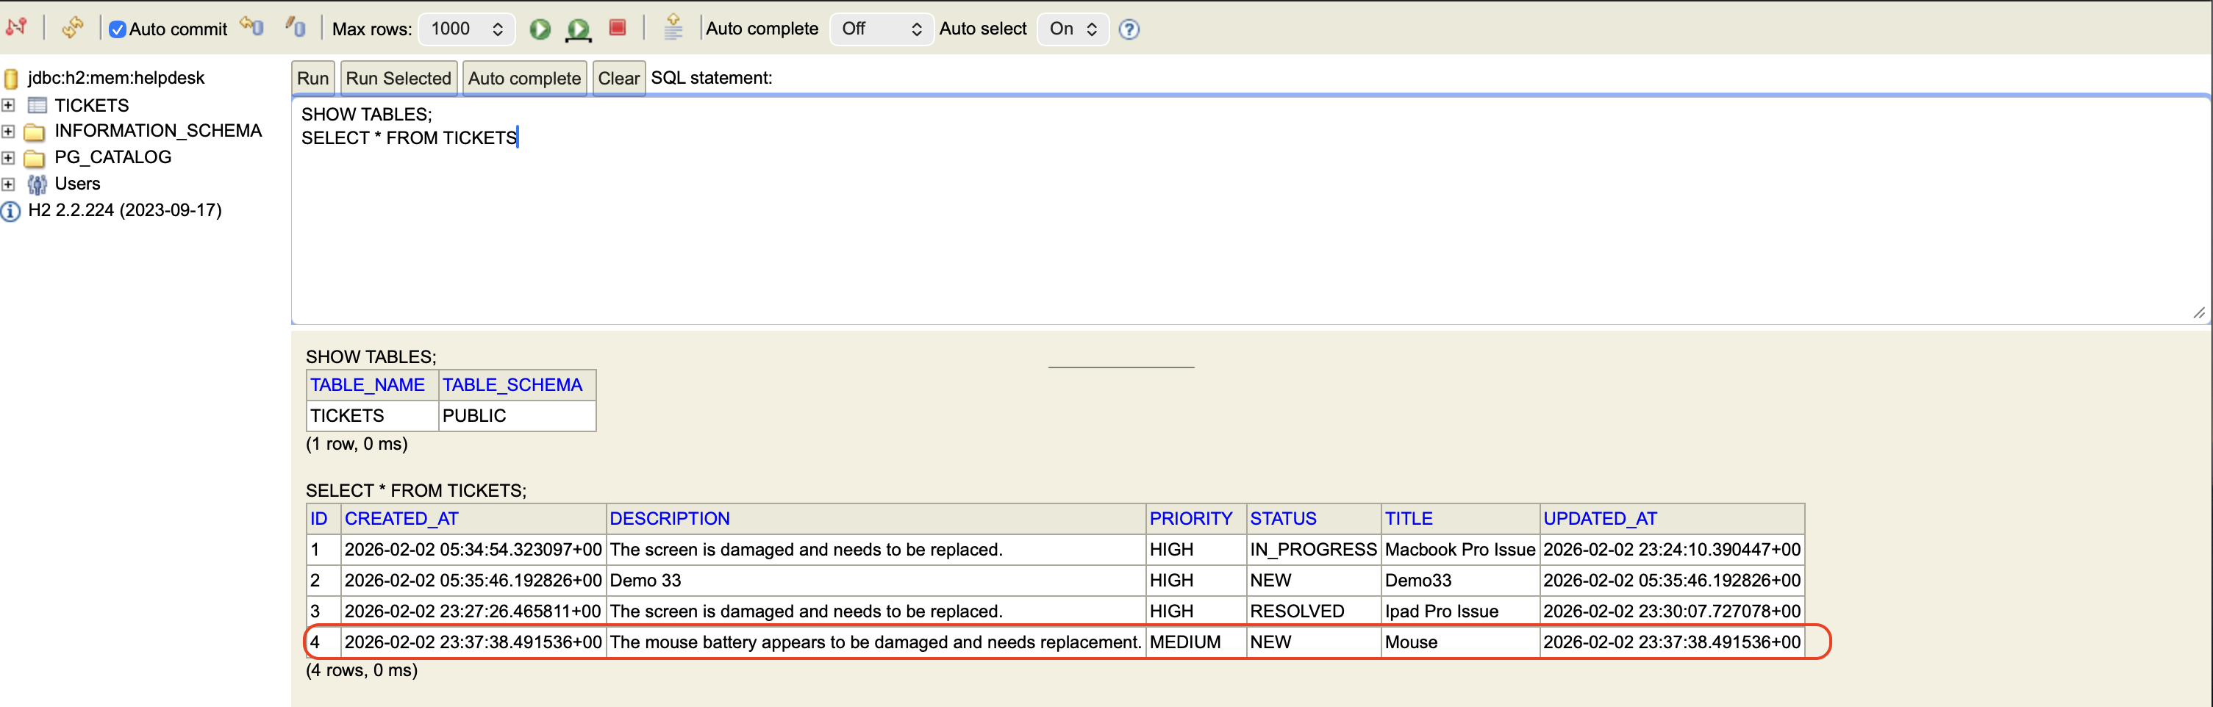Select the TICKETS table icon in the sidebar

[x=37, y=105]
